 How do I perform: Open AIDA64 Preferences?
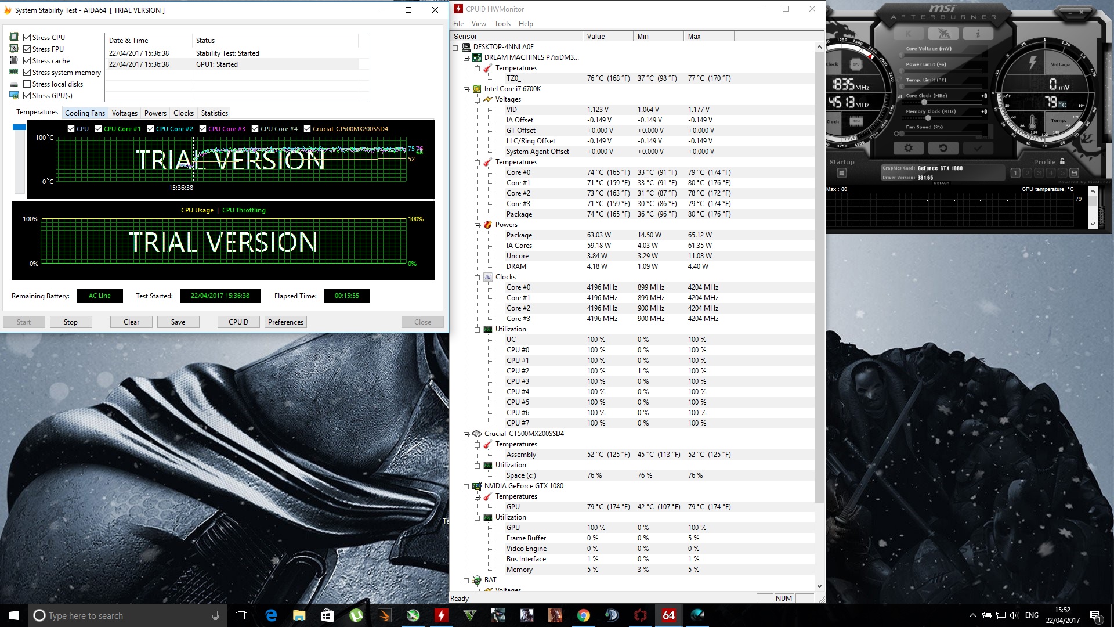285,322
